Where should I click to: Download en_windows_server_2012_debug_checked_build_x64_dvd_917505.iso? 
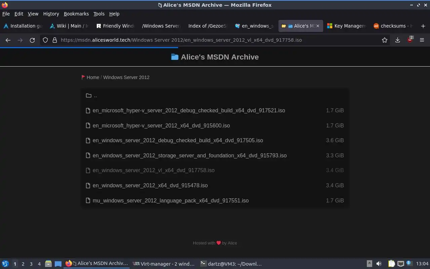click(178, 140)
